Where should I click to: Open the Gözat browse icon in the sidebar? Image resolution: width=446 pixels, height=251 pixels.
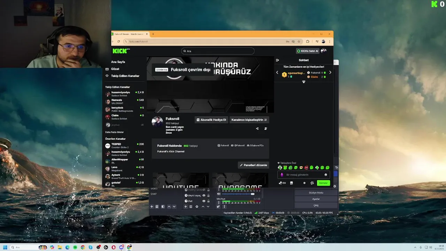(x=107, y=69)
